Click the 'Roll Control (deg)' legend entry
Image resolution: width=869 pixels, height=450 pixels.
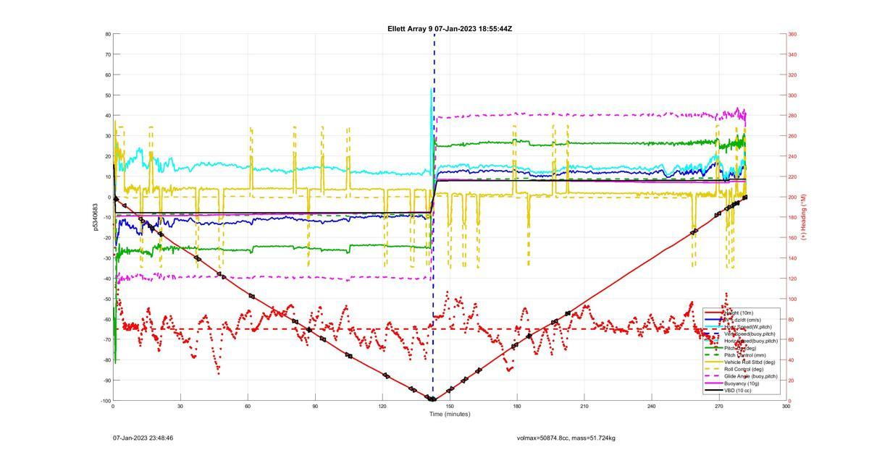[x=745, y=370]
